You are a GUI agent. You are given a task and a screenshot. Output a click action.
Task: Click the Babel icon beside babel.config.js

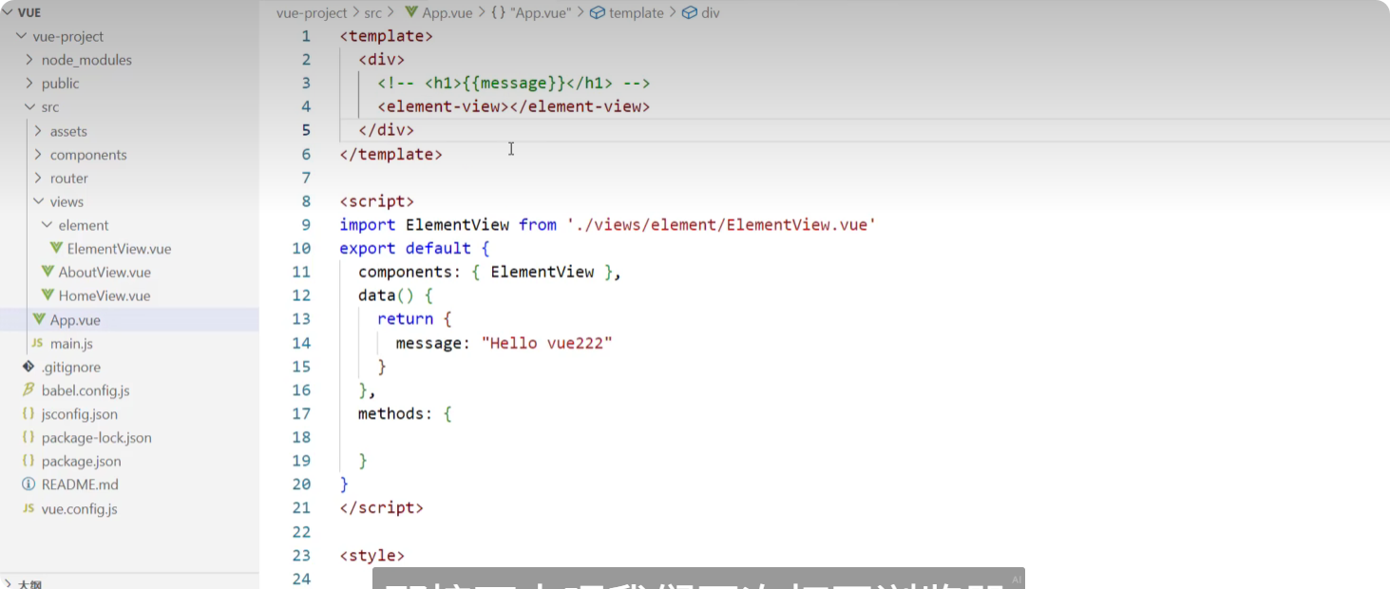[29, 390]
